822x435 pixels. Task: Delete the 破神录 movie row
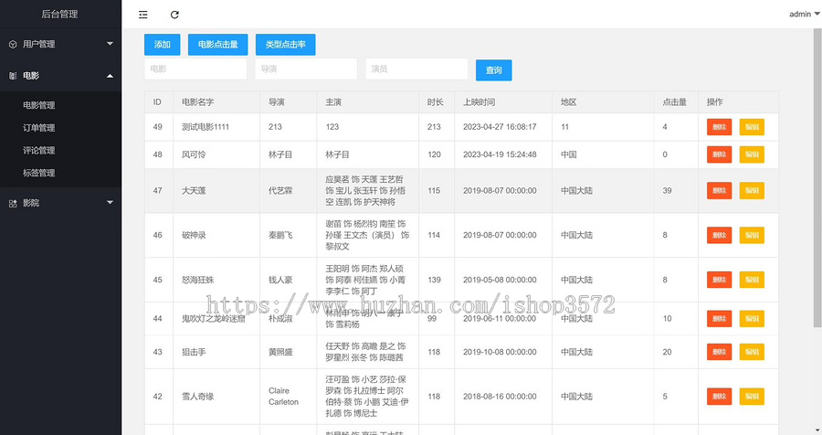pyautogui.click(x=720, y=235)
